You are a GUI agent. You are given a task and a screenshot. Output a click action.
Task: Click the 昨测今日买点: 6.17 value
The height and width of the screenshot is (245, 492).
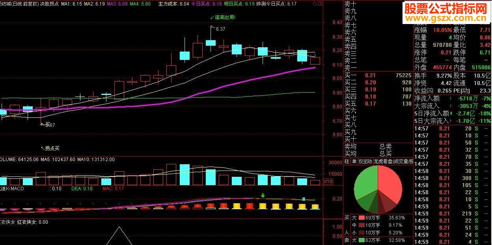tap(276, 4)
